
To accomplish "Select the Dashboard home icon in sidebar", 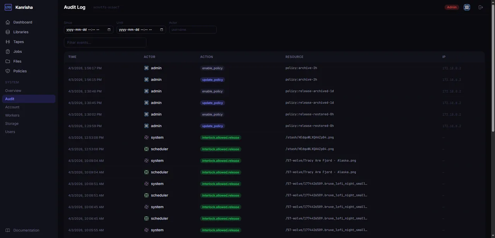I will coord(7,22).
